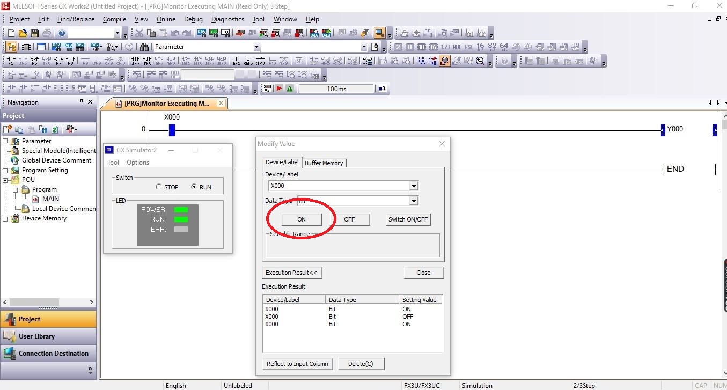Switch to the Buffer Memory tab
This screenshot has height=390, width=727.
click(x=324, y=163)
